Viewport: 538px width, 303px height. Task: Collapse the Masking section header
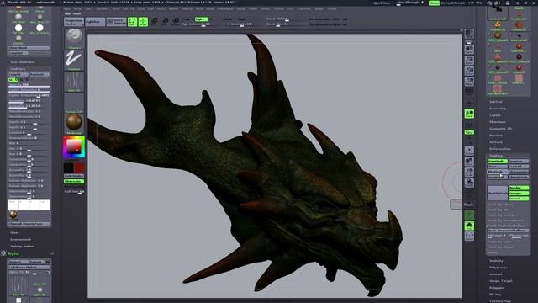[x=496, y=156]
